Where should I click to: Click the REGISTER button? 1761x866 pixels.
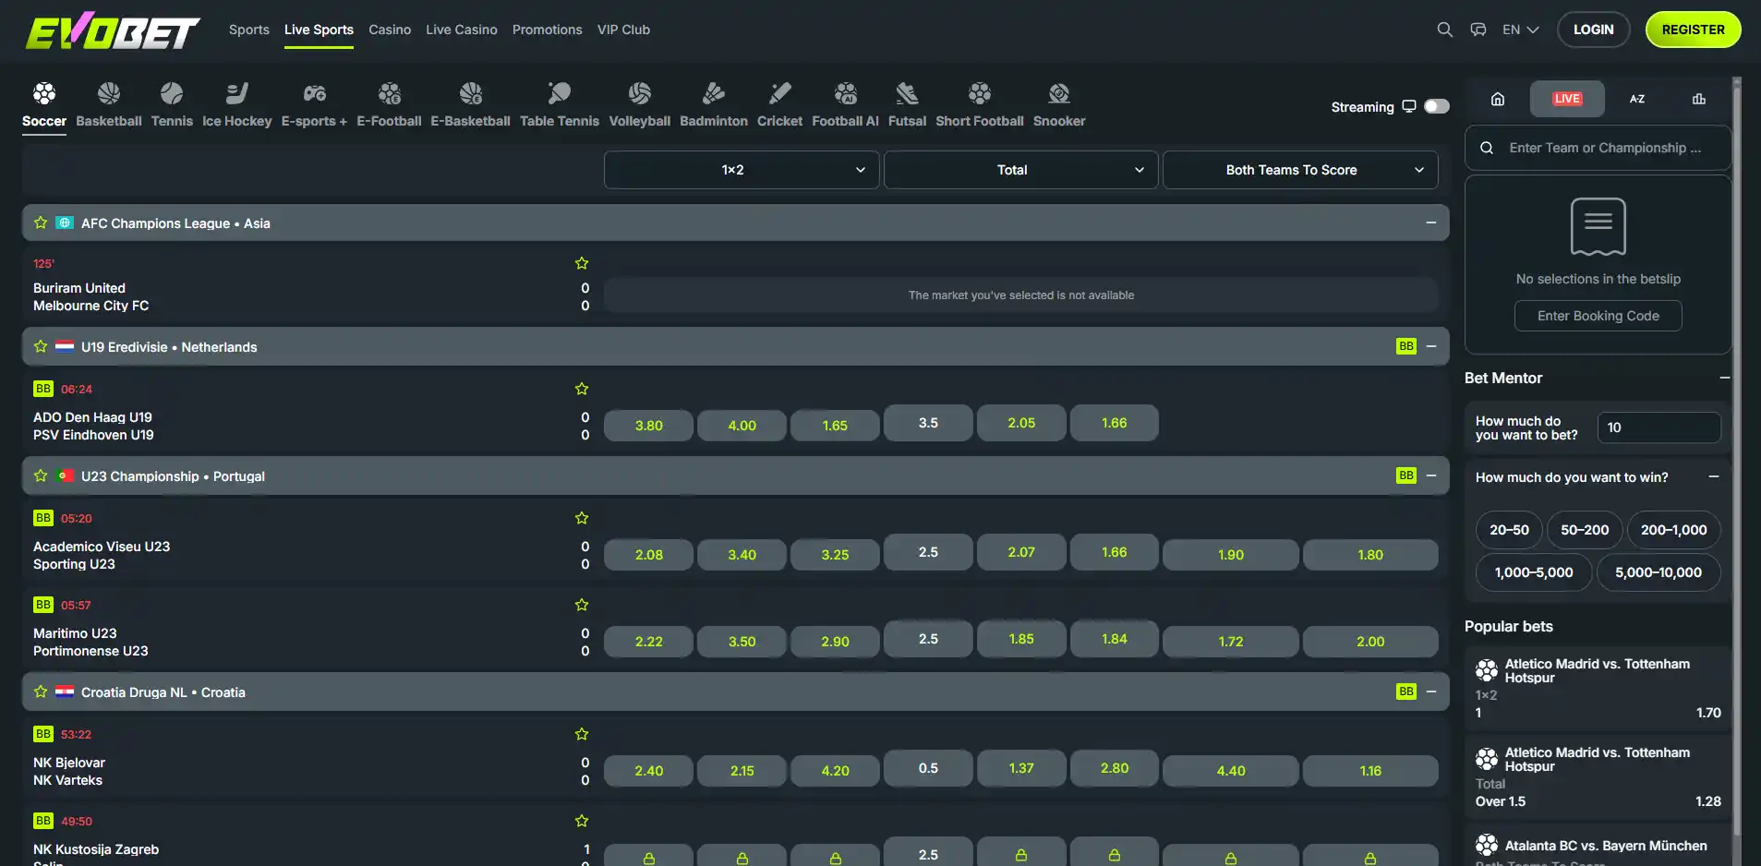click(x=1694, y=30)
